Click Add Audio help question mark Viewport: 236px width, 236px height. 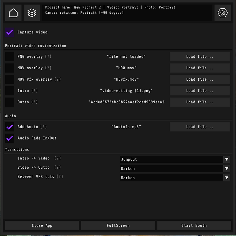pyautogui.click(x=44, y=127)
